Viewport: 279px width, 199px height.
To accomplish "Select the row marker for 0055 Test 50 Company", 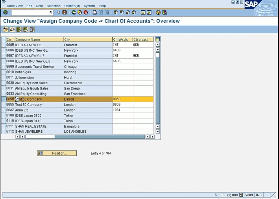I will pyautogui.click(x=3, y=105).
